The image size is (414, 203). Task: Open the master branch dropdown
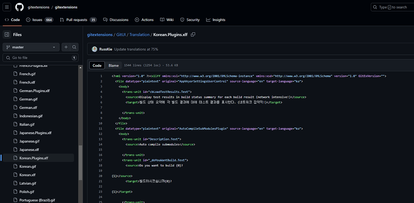31,47
